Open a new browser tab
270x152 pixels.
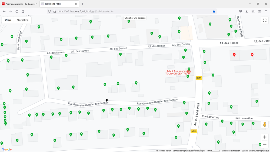(x=82, y=4)
